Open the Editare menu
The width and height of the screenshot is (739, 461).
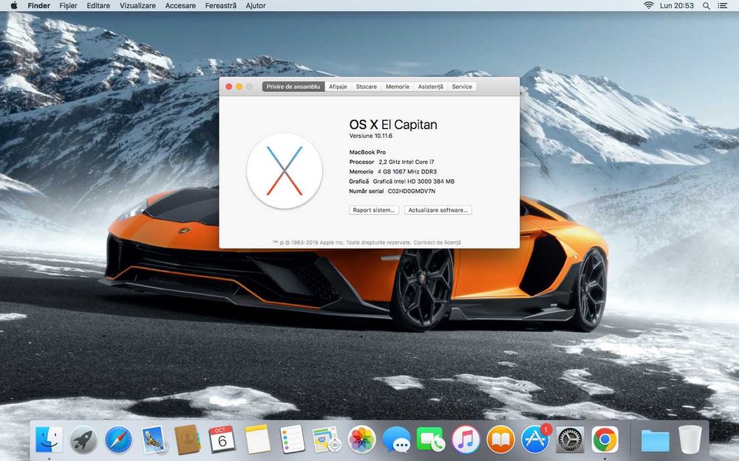pyautogui.click(x=98, y=6)
